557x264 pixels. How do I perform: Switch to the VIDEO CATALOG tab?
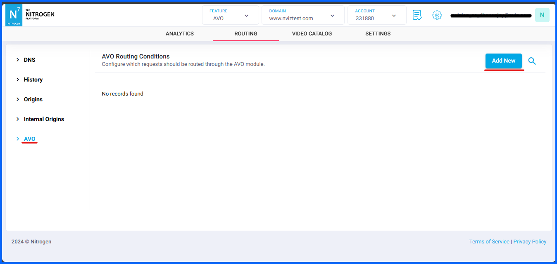click(x=312, y=33)
